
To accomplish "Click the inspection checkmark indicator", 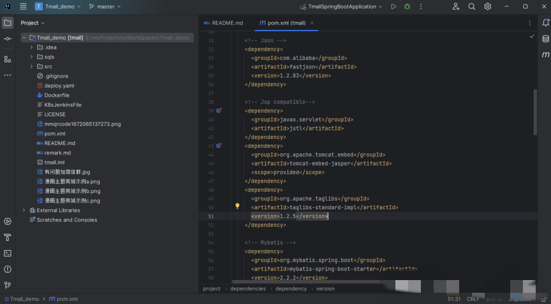I will pyautogui.click(x=532, y=36).
